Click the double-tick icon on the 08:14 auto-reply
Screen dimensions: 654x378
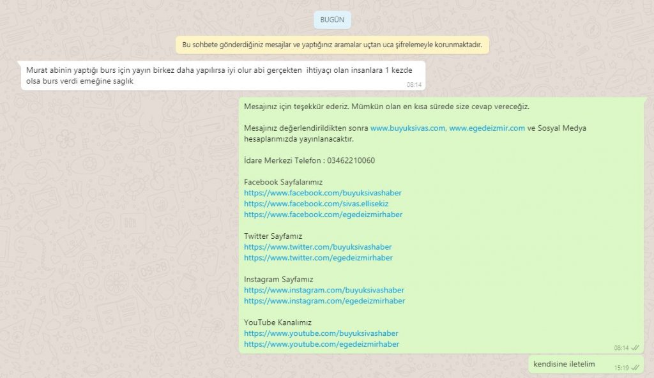(635, 348)
